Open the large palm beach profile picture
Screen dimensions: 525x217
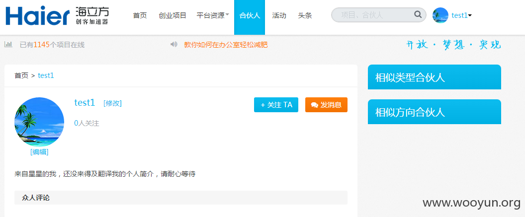click(x=39, y=122)
